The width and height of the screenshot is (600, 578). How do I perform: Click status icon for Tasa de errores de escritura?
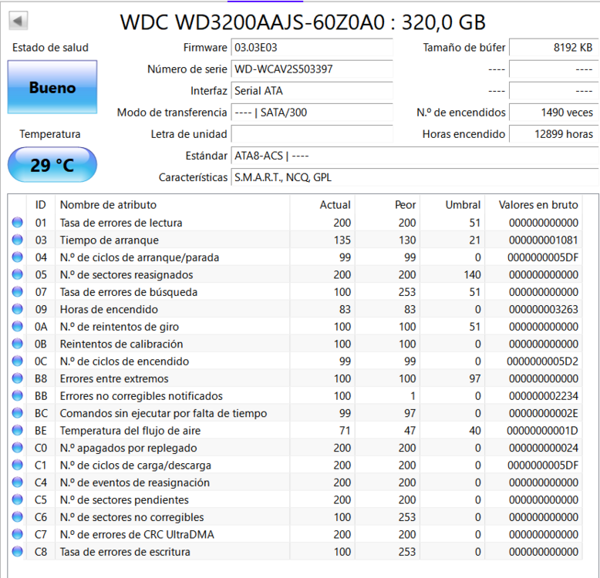pyautogui.click(x=18, y=552)
